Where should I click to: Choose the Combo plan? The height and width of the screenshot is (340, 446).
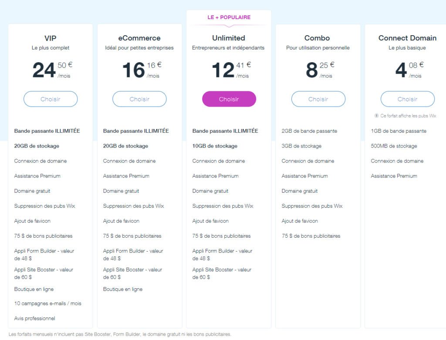[318, 99]
